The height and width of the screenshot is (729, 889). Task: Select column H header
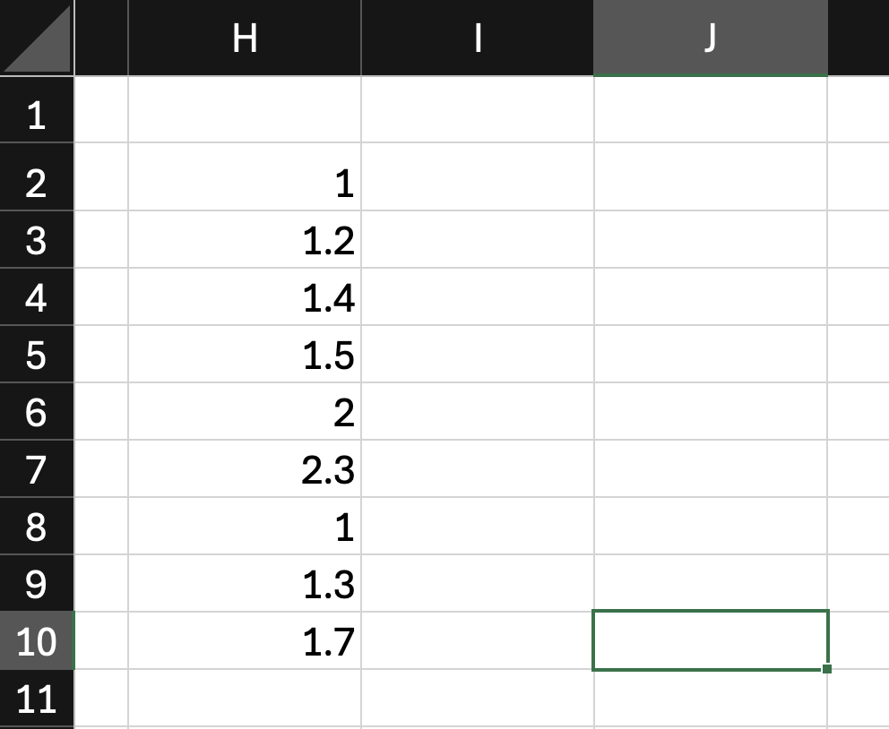point(245,38)
